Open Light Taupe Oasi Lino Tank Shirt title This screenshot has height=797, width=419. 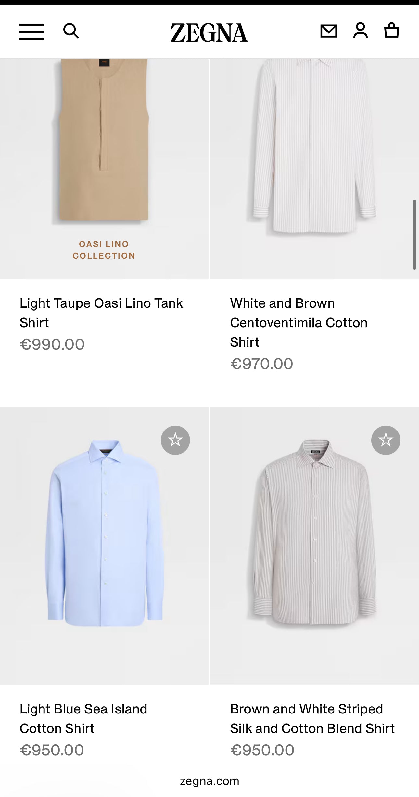tap(101, 313)
